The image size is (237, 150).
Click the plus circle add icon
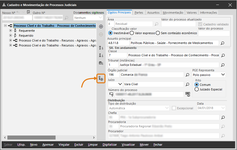click(x=101, y=27)
